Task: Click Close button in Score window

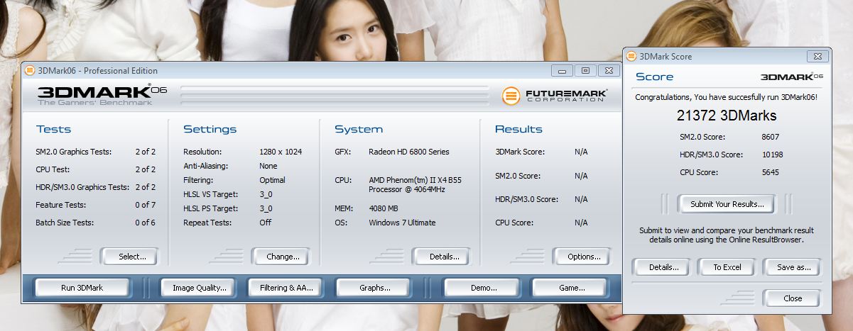Action: [x=792, y=298]
